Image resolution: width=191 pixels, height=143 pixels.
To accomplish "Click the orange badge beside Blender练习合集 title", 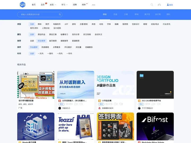I will click(x=20, y=142).
